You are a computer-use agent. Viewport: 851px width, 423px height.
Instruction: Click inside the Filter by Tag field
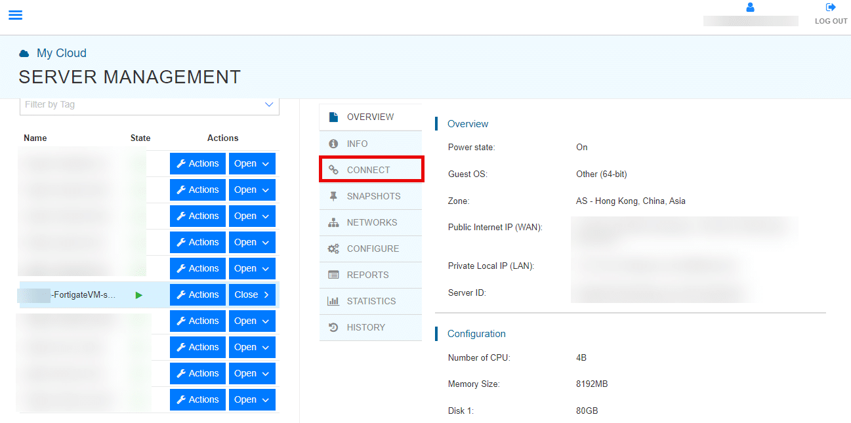coord(131,104)
